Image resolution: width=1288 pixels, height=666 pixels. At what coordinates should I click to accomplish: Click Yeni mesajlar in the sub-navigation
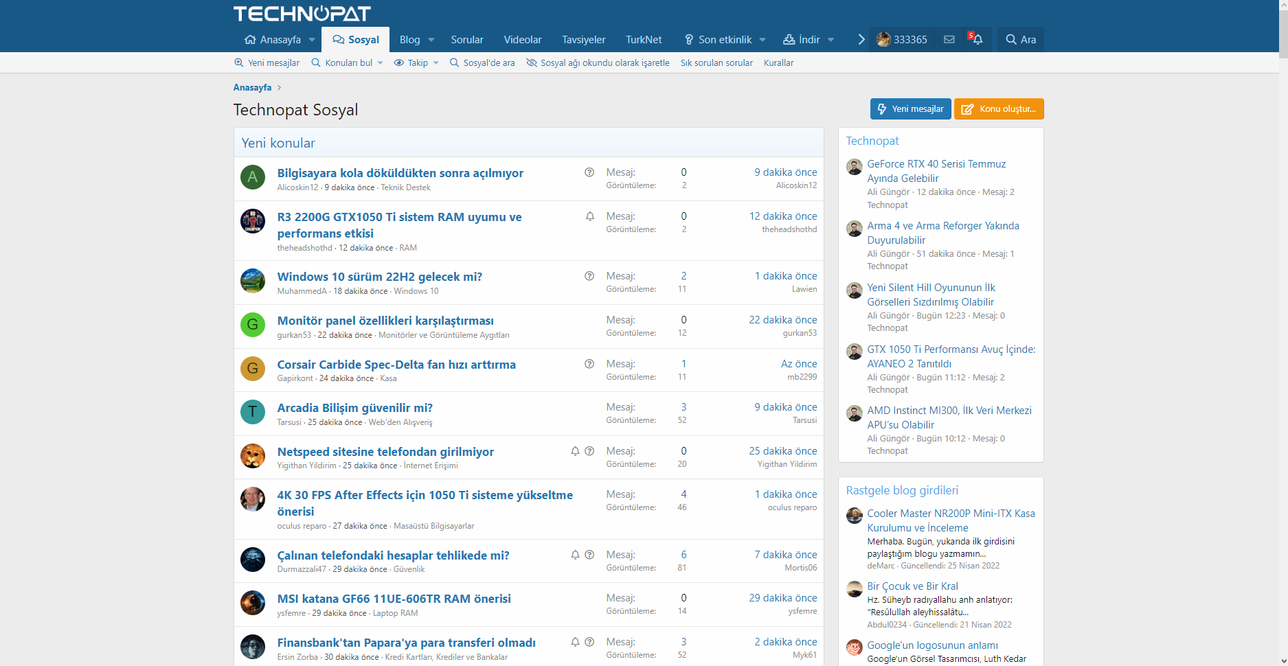click(267, 62)
